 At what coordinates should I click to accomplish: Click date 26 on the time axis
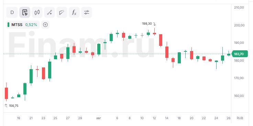point(228,118)
